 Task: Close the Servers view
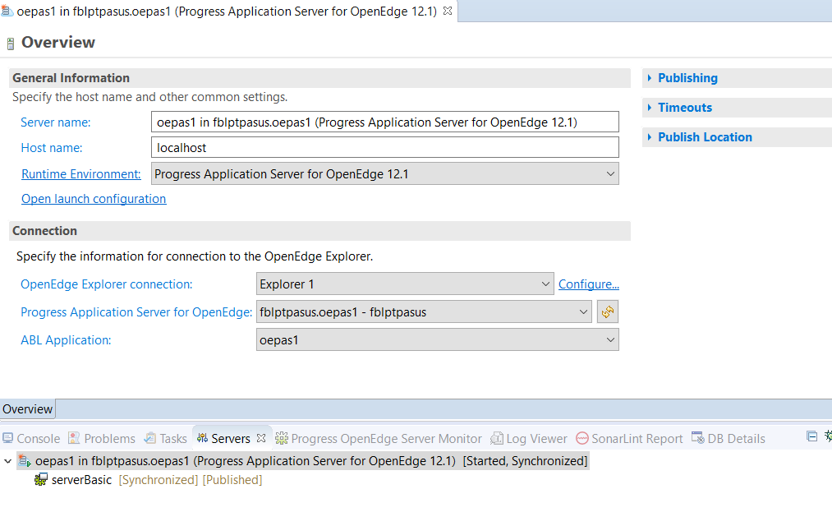261,438
